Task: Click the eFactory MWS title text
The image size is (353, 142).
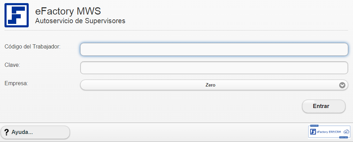Action: (68, 11)
